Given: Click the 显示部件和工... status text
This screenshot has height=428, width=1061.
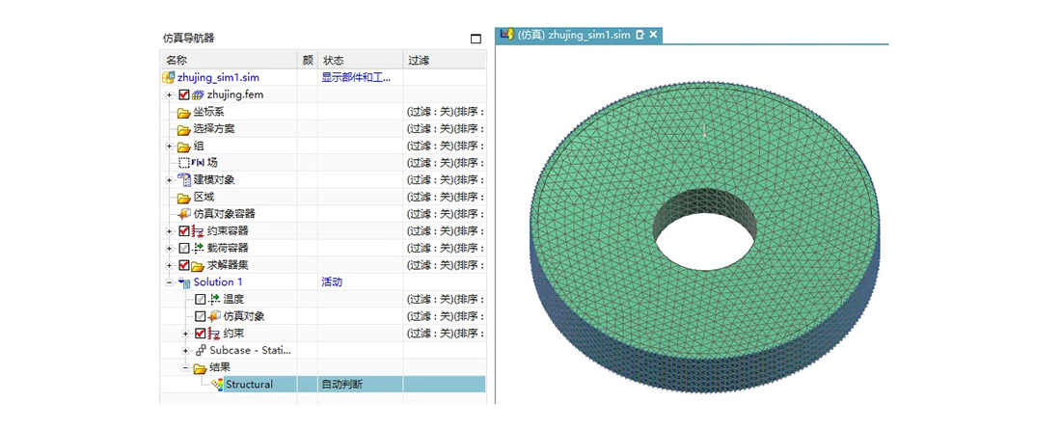Looking at the screenshot, I should pos(356,78).
